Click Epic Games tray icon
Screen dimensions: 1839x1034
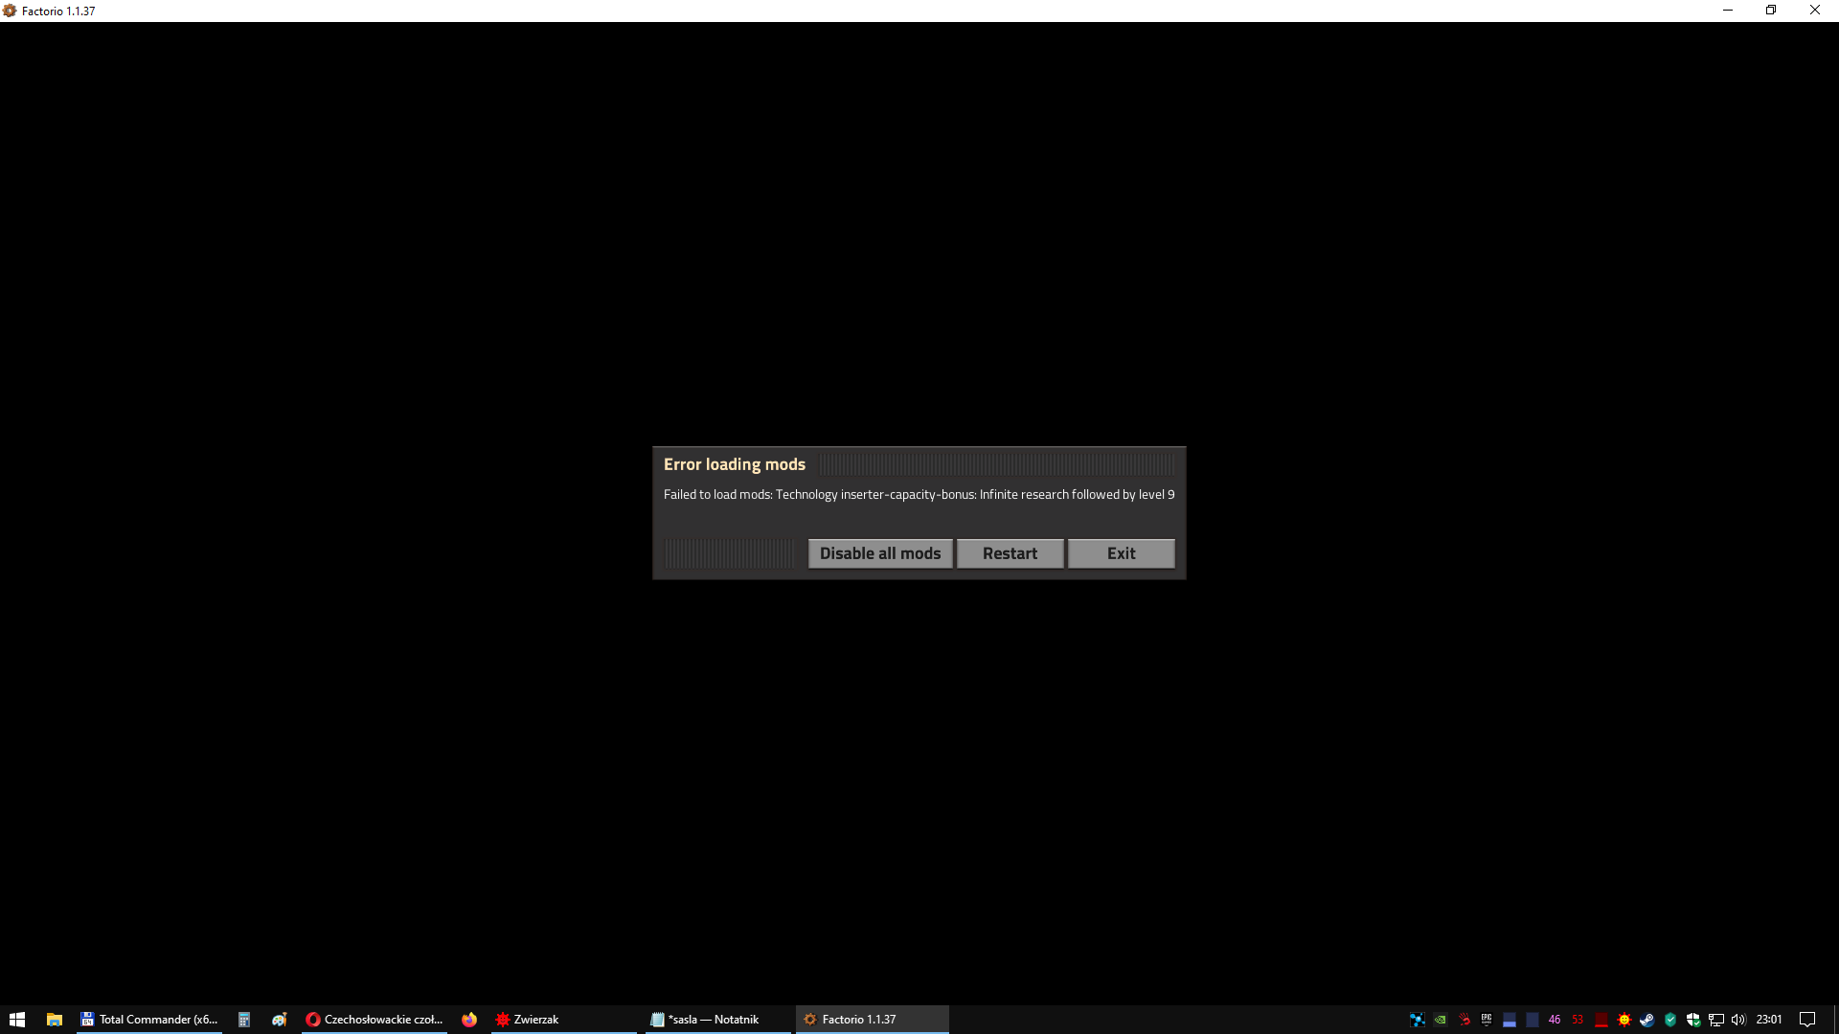(1487, 1020)
